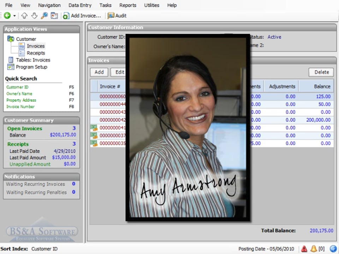This screenshot has height=254, width=339.
Task: Click the Add Invoice... toolbar label
Action: (86, 16)
